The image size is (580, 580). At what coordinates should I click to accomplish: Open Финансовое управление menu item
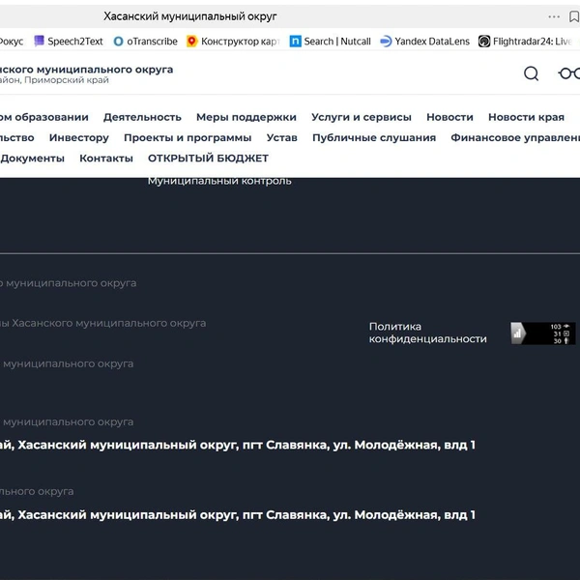tap(515, 138)
